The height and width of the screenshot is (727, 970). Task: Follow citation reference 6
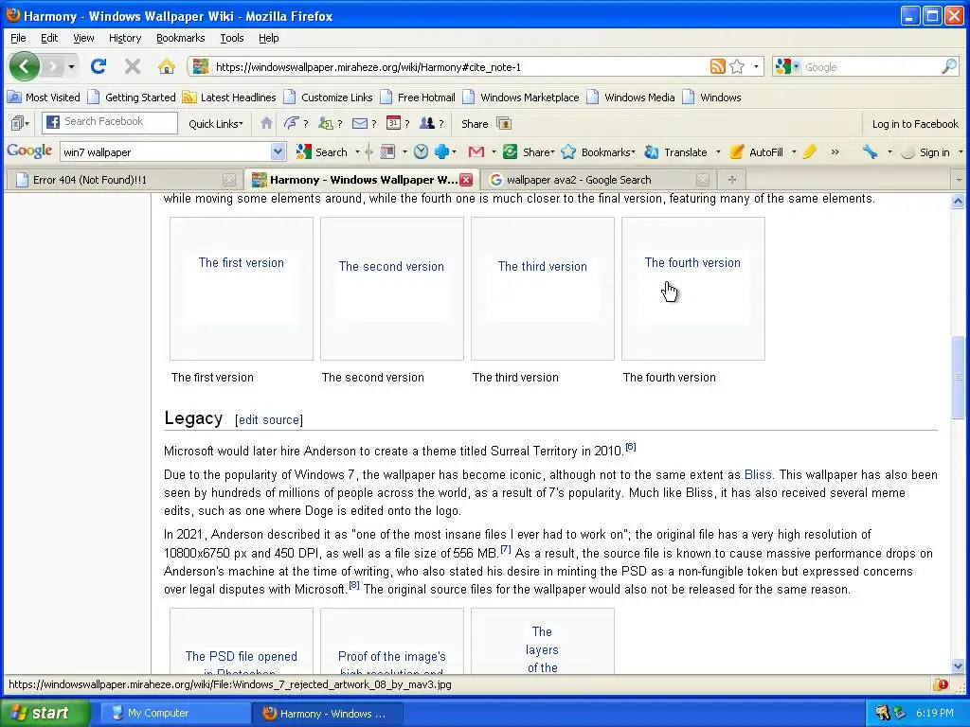point(630,447)
